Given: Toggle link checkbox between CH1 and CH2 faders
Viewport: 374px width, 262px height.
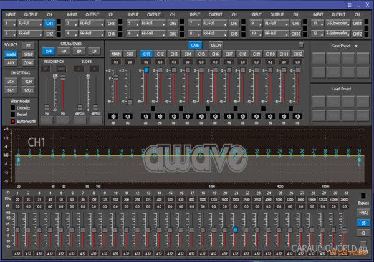Looking at the screenshot, I should (x=153, y=109).
